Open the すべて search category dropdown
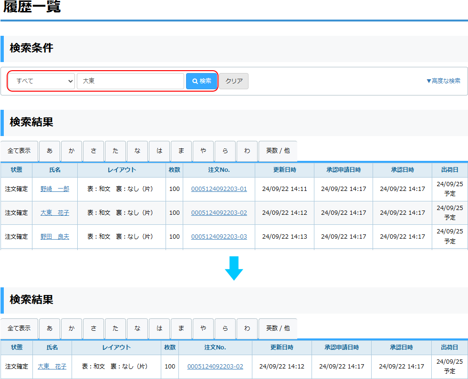468x379 pixels. coord(42,81)
